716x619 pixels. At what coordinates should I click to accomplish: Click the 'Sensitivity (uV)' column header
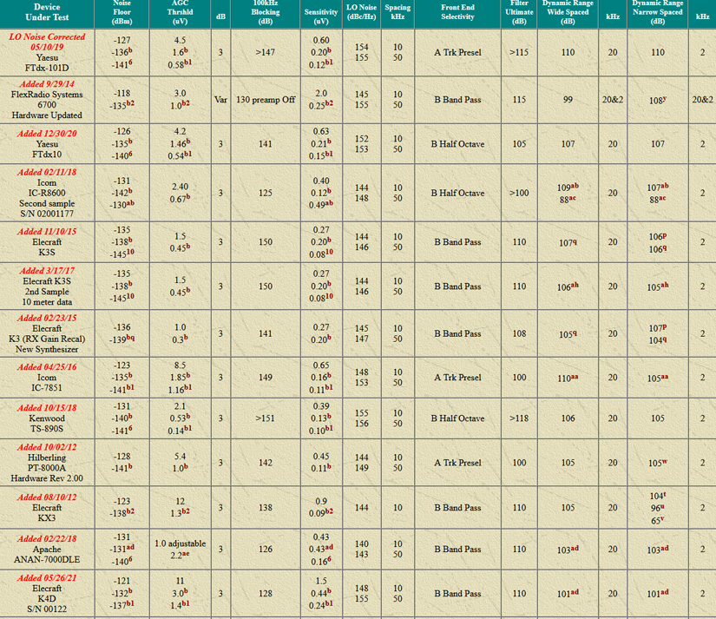coord(321,16)
